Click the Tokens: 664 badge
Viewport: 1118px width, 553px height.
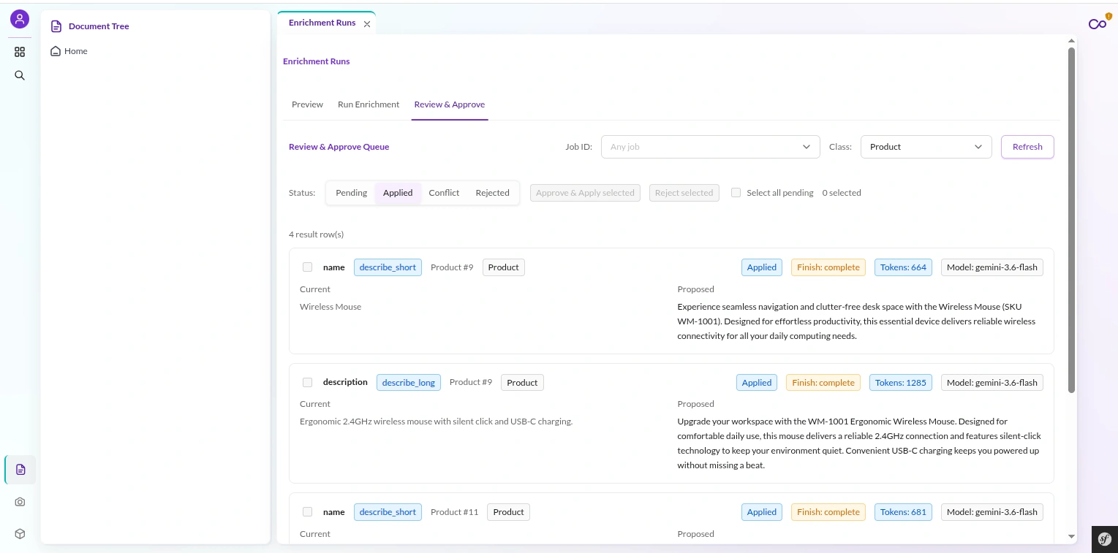(903, 267)
